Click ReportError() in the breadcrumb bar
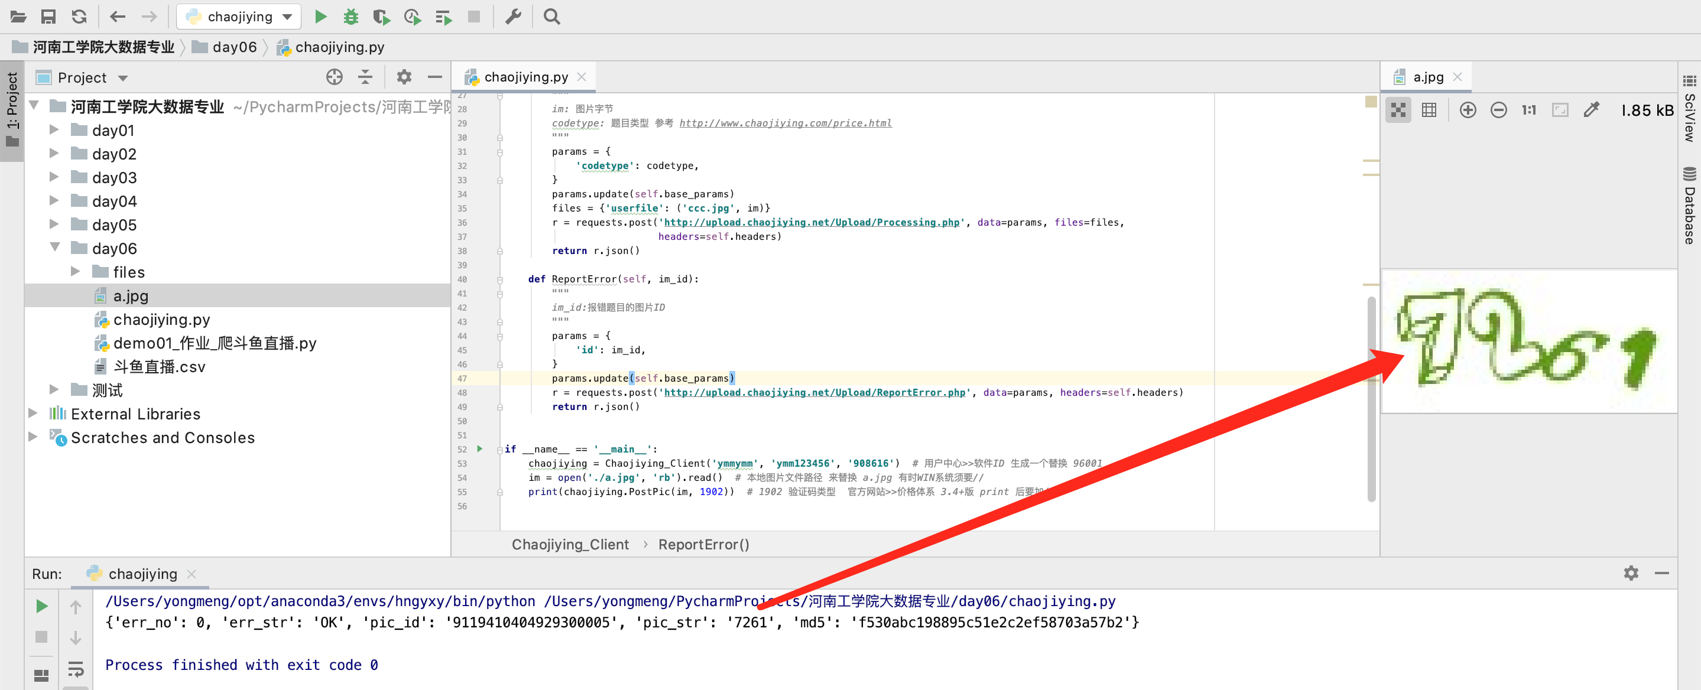Image resolution: width=1701 pixels, height=690 pixels. [x=703, y=545]
